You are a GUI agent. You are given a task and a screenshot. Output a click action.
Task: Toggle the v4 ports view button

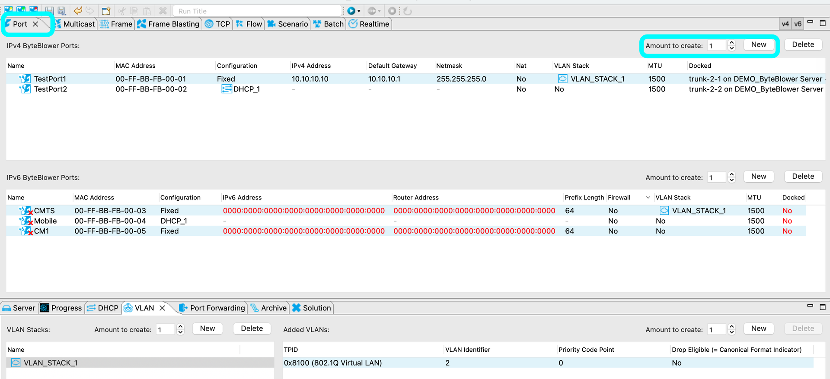[x=785, y=24]
